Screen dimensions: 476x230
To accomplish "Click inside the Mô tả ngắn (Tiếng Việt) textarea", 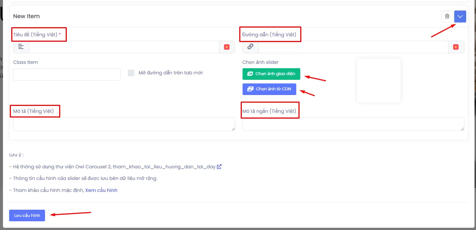I will pyautogui.click(x=353, y=124).
